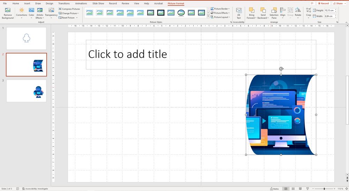Click the picture's rotation handle
Viewport: 349px width, 191px height.
281,69
